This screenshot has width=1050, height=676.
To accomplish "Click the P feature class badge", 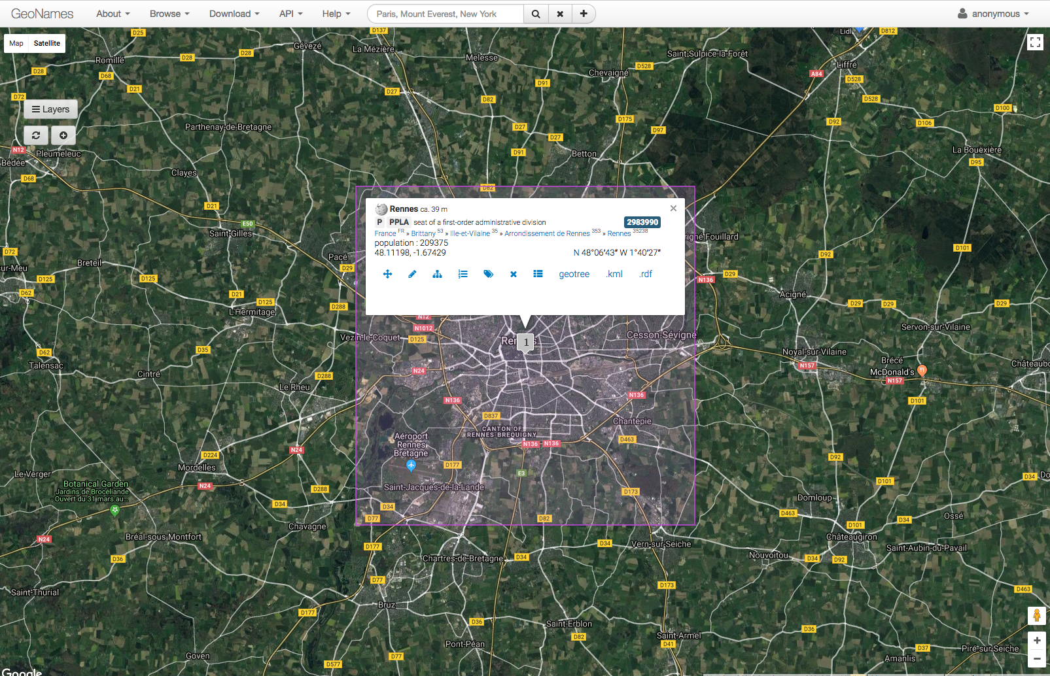I will point(379,222).
